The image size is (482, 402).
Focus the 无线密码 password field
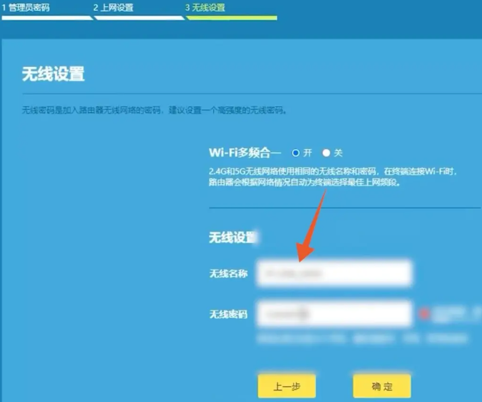pyautogui.click(x=334, y=314)
